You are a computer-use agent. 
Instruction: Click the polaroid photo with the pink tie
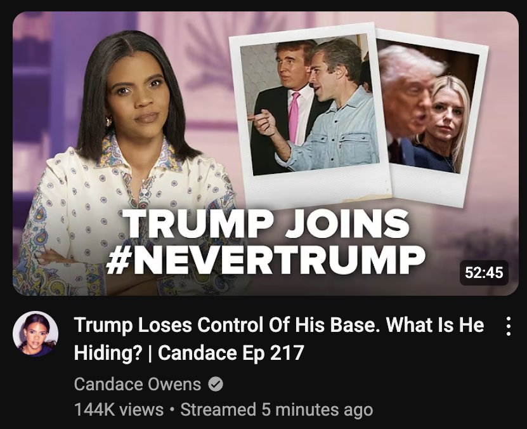coord(310,114)
